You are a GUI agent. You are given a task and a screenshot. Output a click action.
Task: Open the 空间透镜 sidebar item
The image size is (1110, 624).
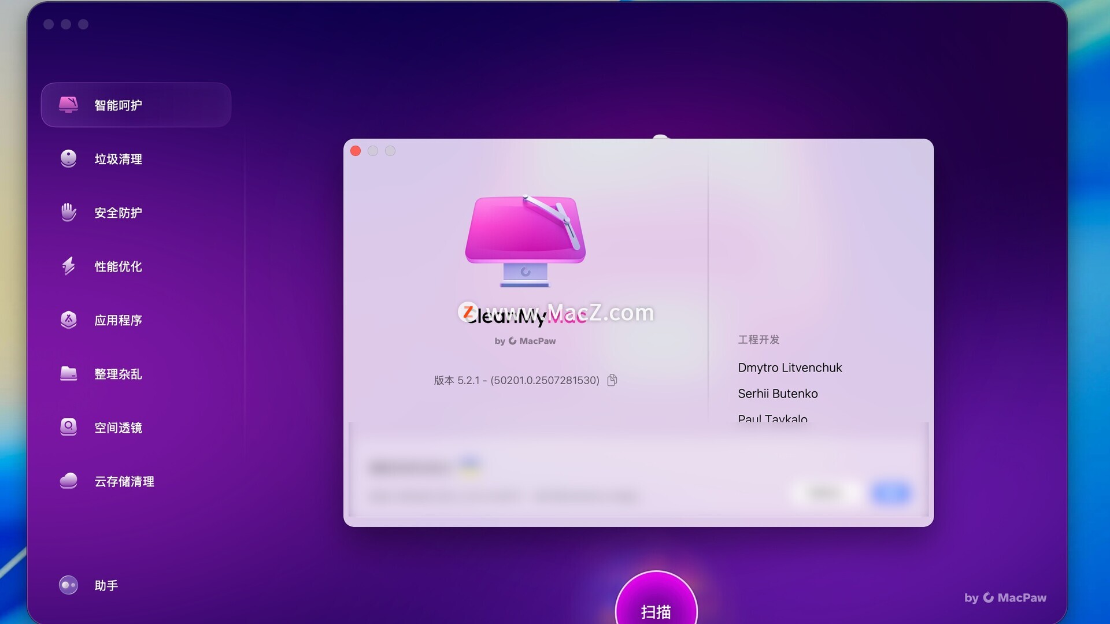point(118,428)
